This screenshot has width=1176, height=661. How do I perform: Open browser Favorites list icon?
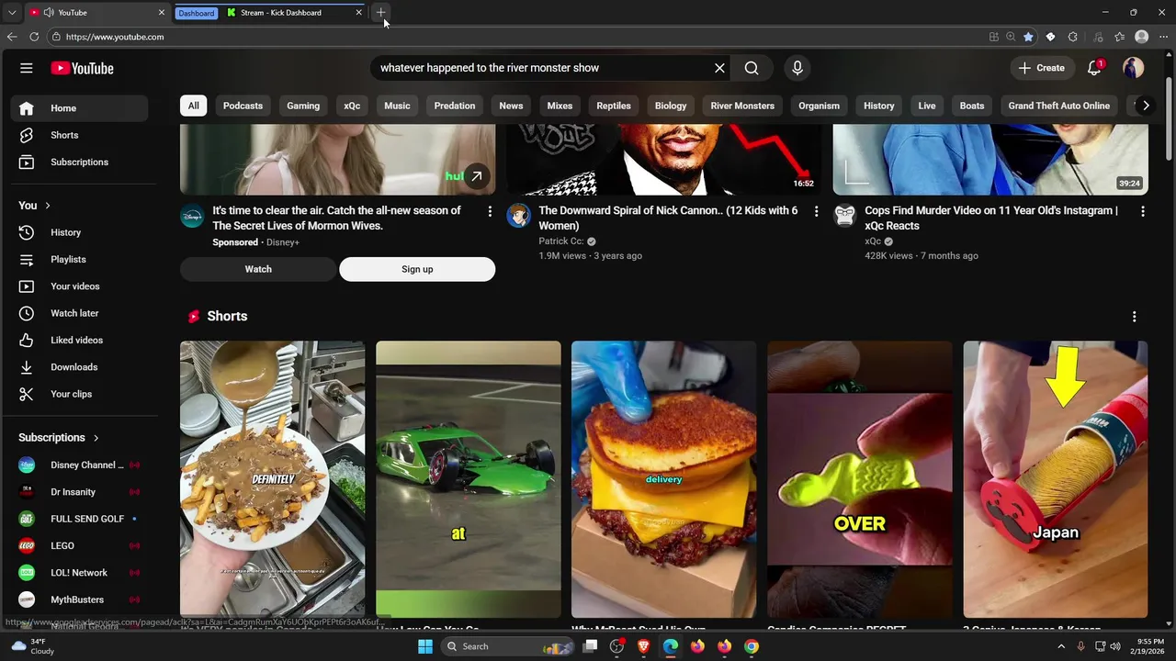coord(1119,37)
